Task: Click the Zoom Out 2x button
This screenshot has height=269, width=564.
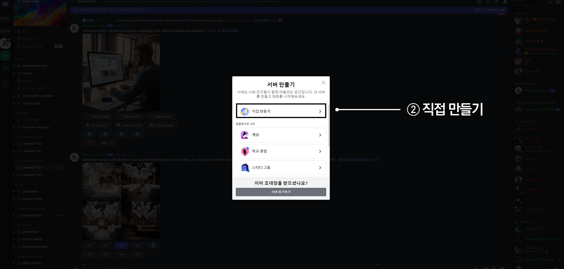Action: click(x=97, y=125)
